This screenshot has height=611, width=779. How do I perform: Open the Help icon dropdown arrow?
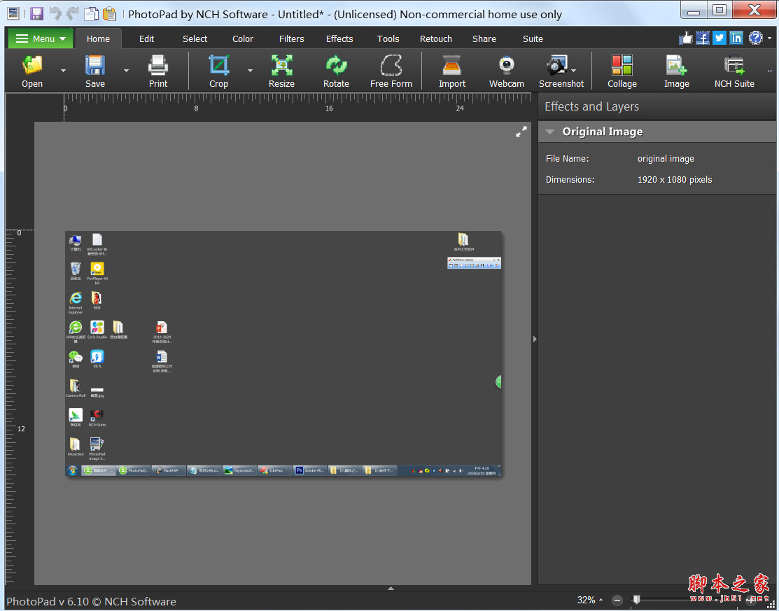coord(770,38)
